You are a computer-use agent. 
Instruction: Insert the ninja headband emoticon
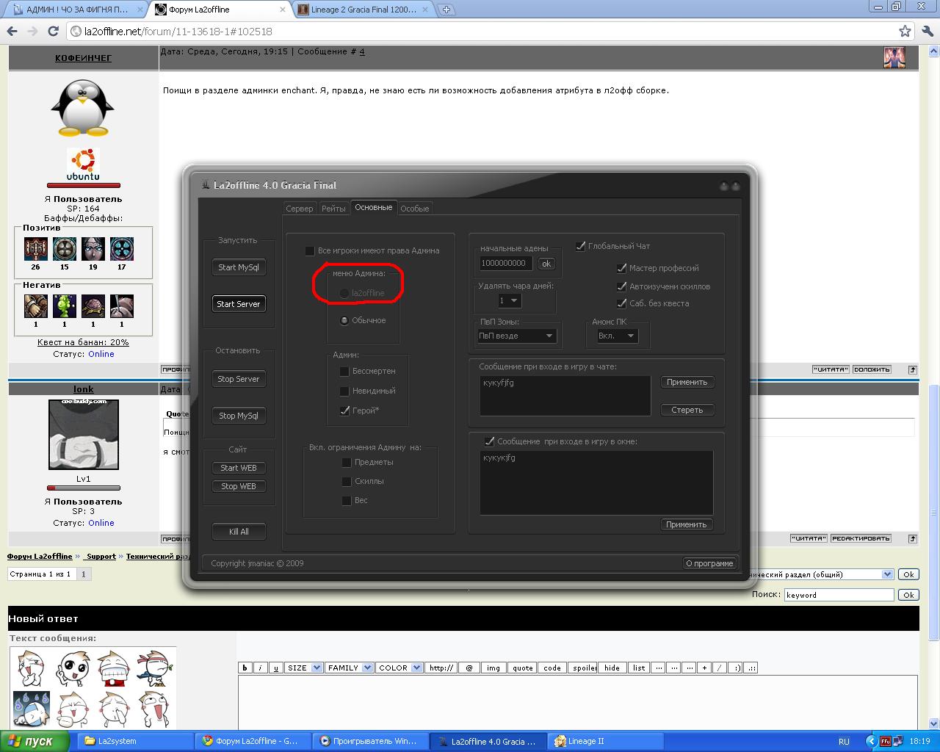click(154, 667)
